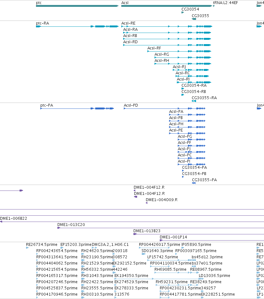Click the Acsl-RI transcript label
Image resolution: width=264 pixels, height=299 pixels.
(x=183, y=79)
